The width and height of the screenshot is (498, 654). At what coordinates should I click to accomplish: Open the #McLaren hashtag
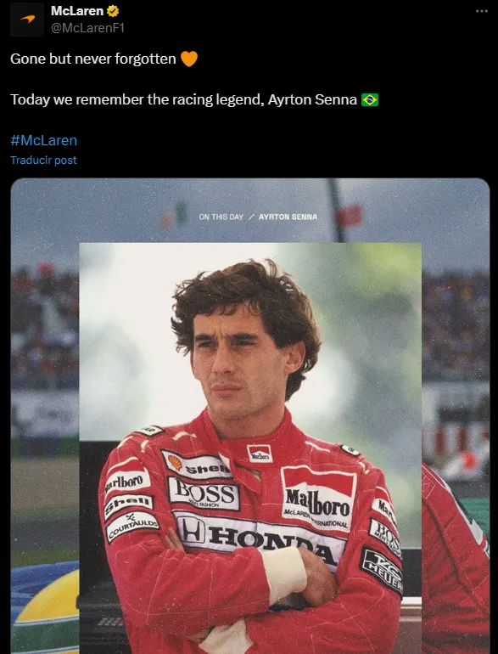click(x=44, y=140)
